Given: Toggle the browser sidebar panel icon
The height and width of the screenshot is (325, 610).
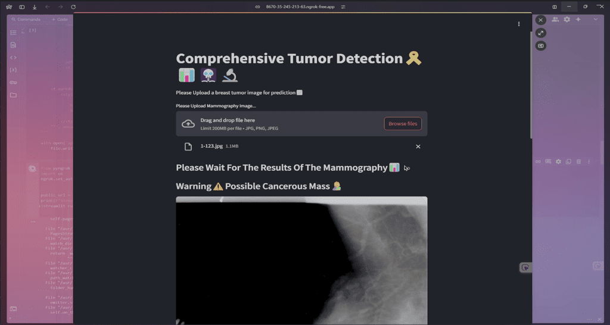Looking at the screenshot, I should (x=22, y=7).
